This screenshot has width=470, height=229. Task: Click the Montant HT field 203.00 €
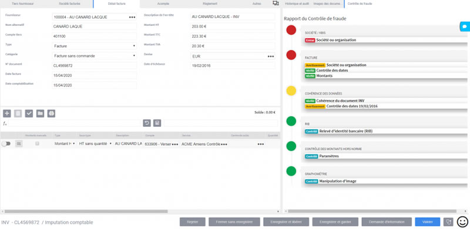click(x=233, y=26)
